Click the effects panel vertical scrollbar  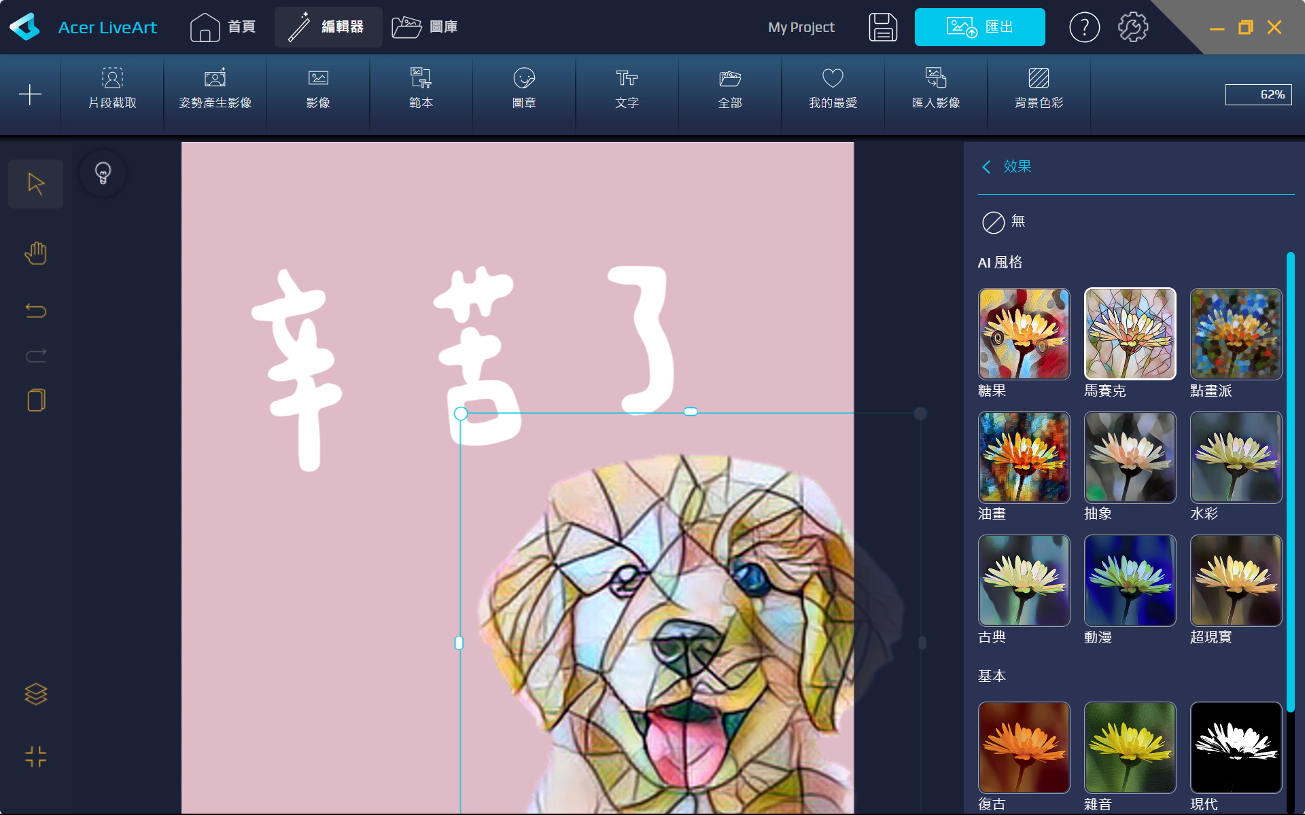[1290, 482]
